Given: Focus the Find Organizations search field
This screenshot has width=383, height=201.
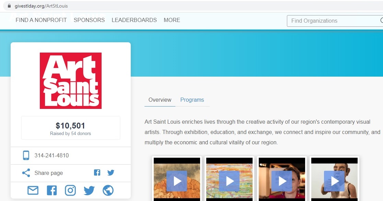Looking at the screenshot, I should tap(335, 21).
